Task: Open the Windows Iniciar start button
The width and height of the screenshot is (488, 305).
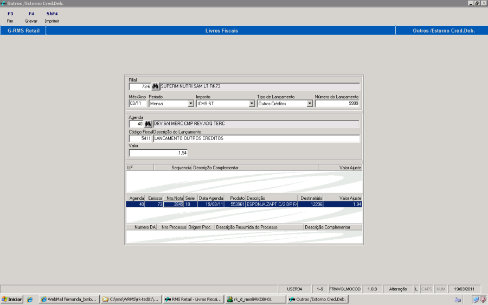Action: pos(12,299)
